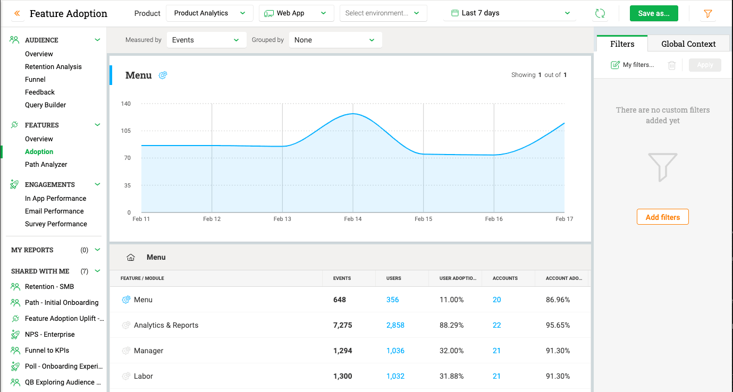Screen dimensions: 733x392
Task: Open Feedback under Audience
Action: tap(40, 92)
